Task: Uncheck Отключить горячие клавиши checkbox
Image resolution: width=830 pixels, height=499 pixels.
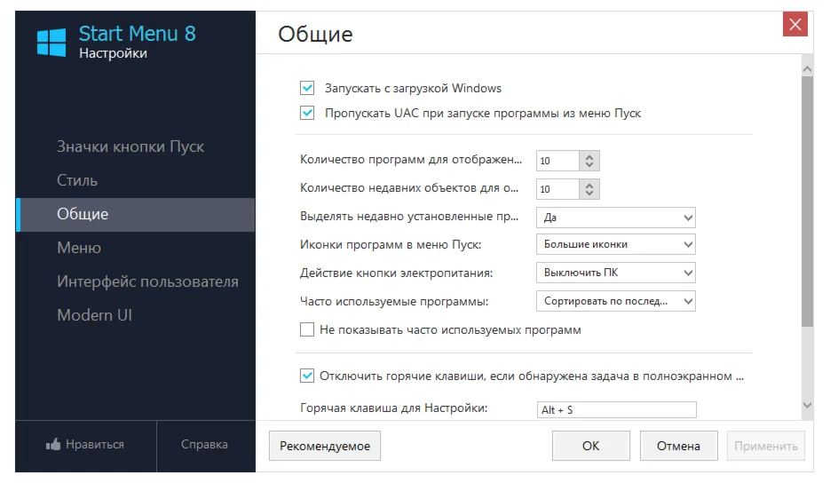Action: (x=307, y=376)
